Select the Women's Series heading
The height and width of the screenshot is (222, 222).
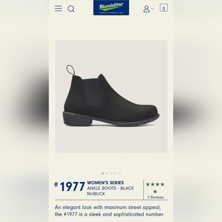(x=105, y=183)
